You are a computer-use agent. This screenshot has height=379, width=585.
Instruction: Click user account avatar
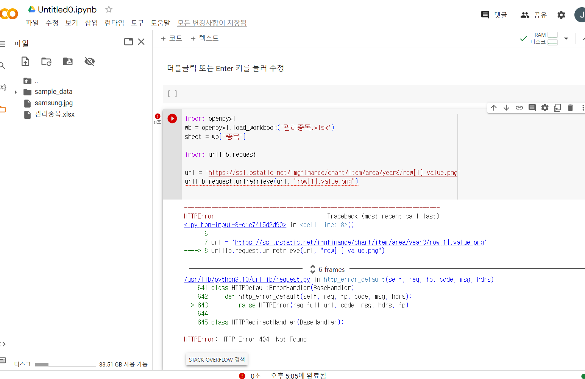[x=580, y=15]
